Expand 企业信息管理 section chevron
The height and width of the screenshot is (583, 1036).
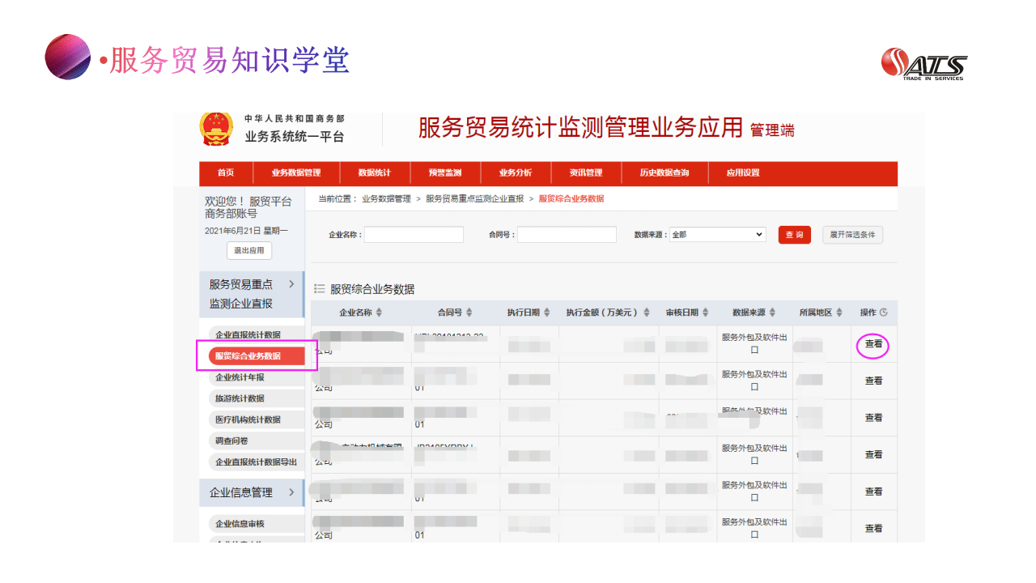click(291, 492)
